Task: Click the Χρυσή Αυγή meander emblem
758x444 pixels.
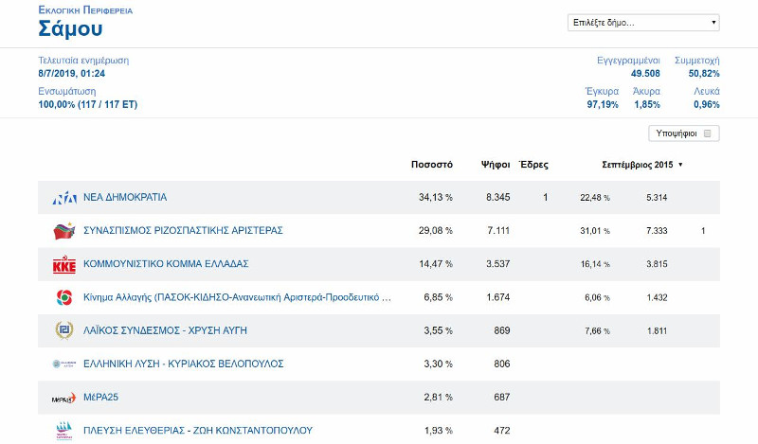Action: point(64,330)
